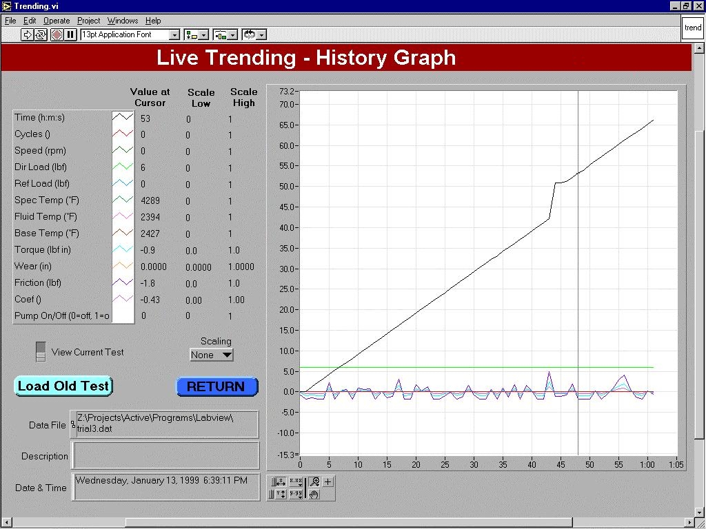The image size is (706, 529).
Task: Open the X-axis number format menu
Action: point(296,482)
